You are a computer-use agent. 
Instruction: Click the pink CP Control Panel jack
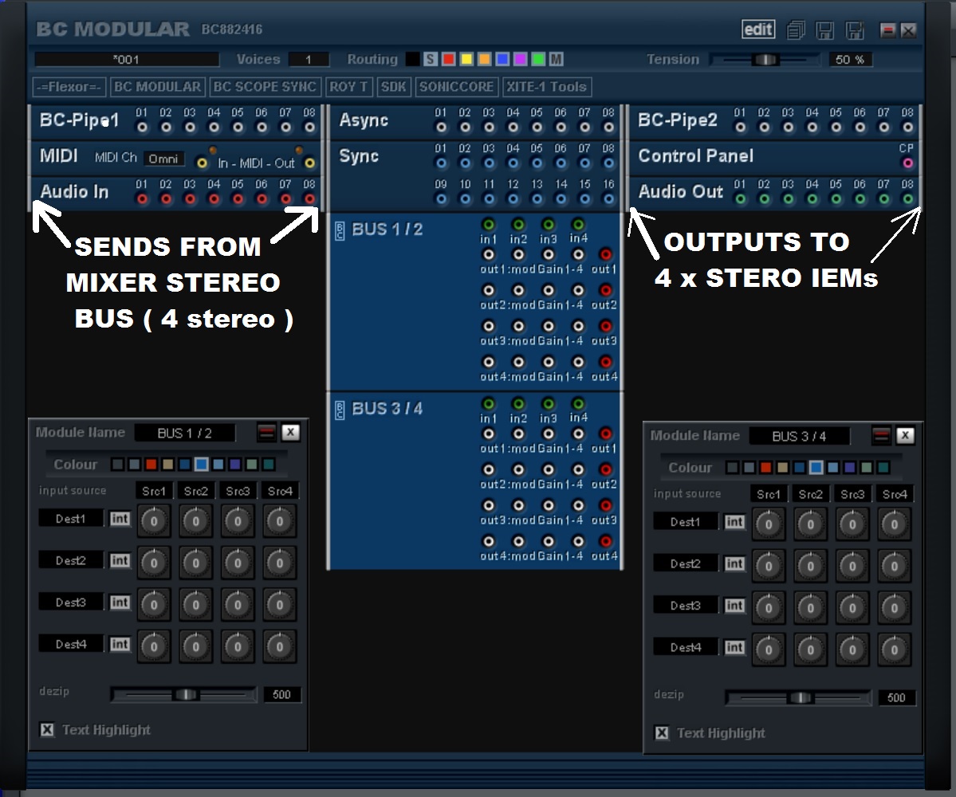pyautogui.click(x=907, y=163)
